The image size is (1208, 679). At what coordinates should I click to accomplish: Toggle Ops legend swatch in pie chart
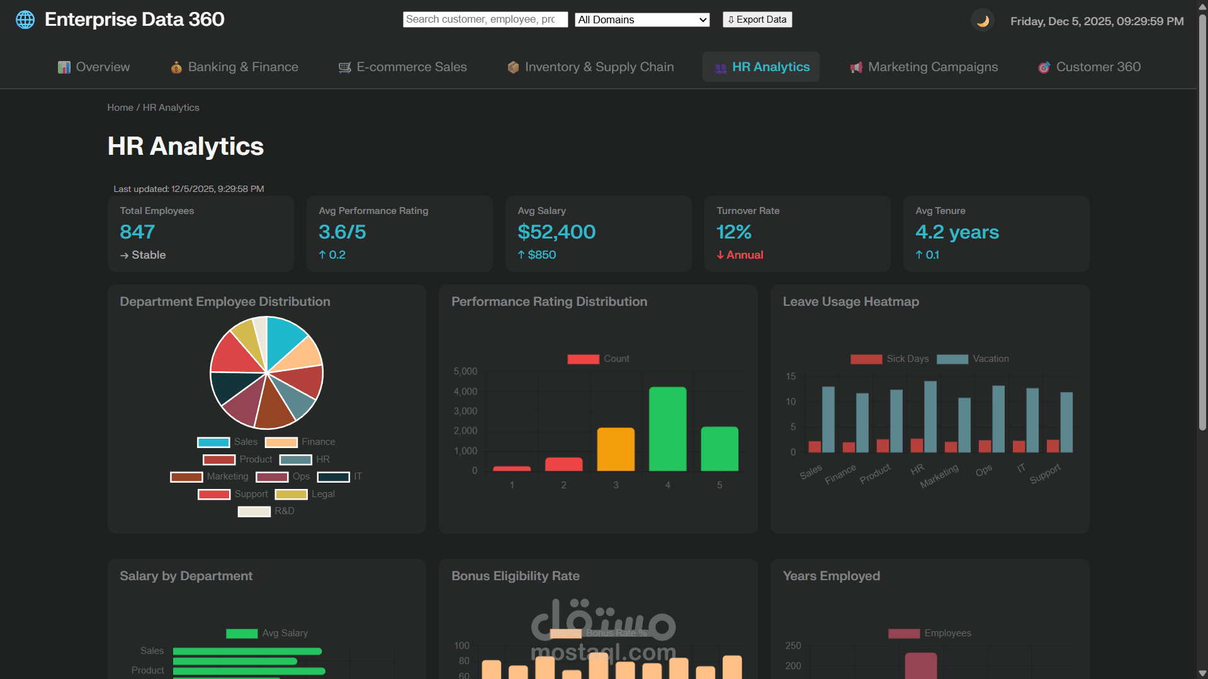click(x=272, y=476)
